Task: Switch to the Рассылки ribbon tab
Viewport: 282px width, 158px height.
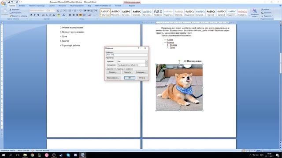Action: (x=62, y=6)
